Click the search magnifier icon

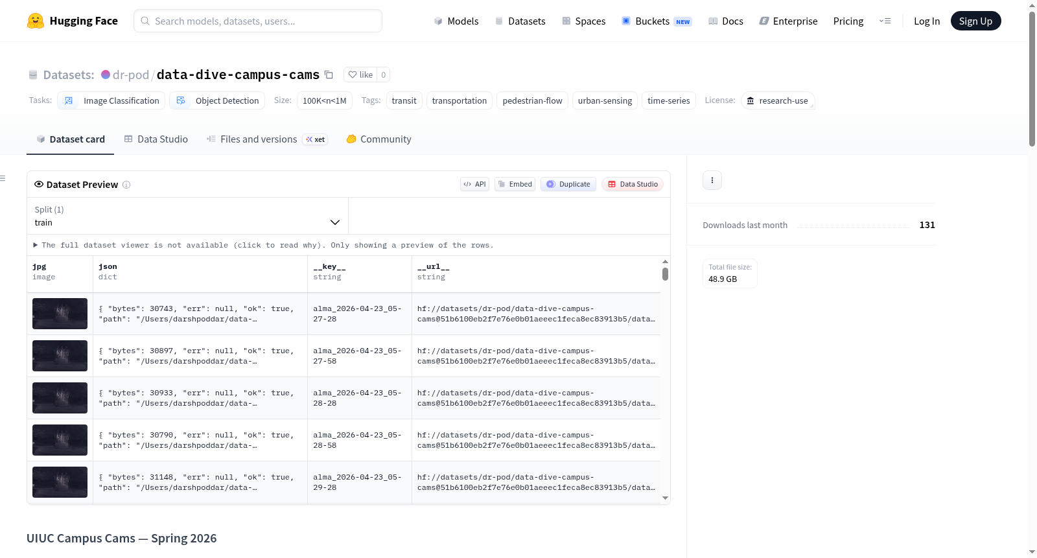[145, 21]
